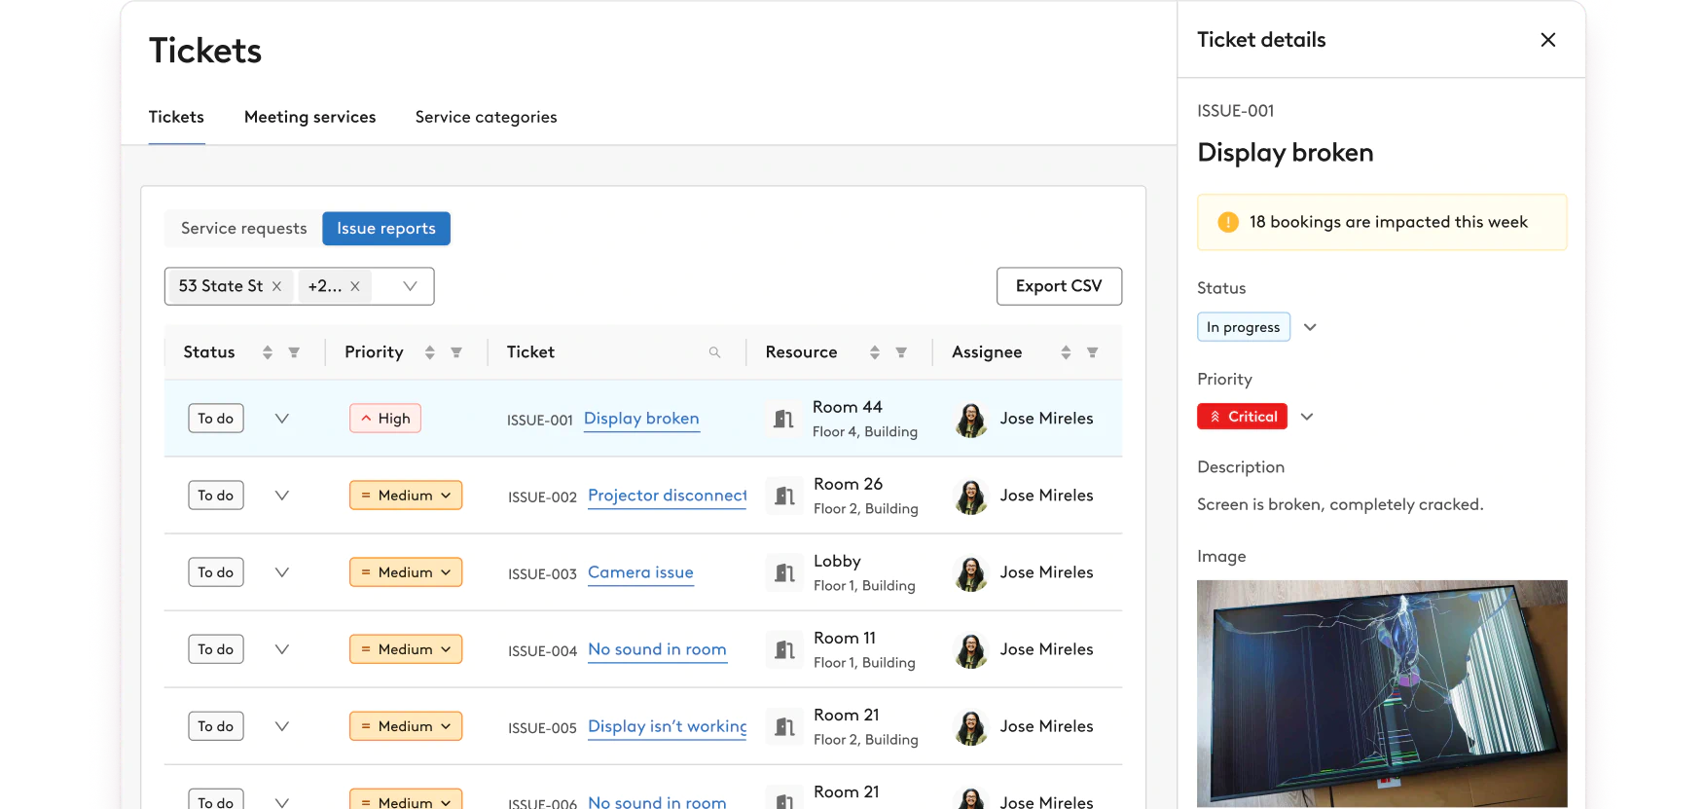Filter the Assignee column

pyautogui.click(x=1093, y=352)
